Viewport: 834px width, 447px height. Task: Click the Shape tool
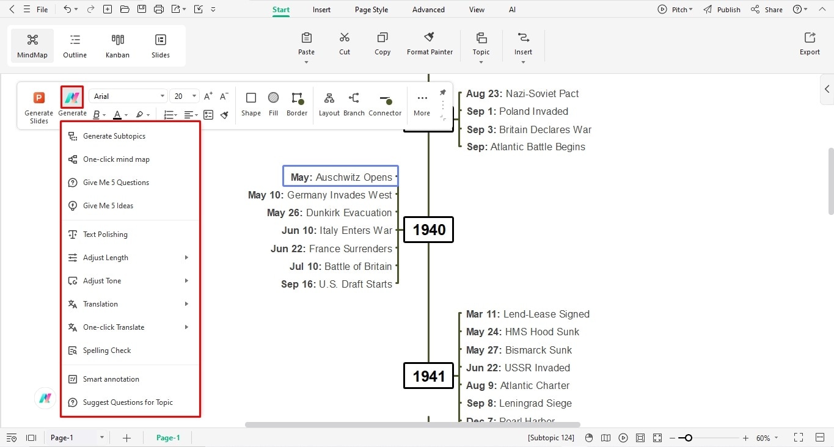pos(251,103)
